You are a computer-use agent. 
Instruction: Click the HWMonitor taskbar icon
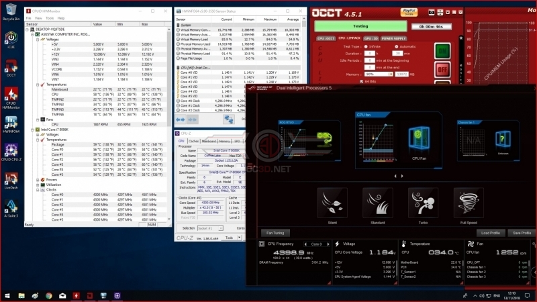point(76,295)
